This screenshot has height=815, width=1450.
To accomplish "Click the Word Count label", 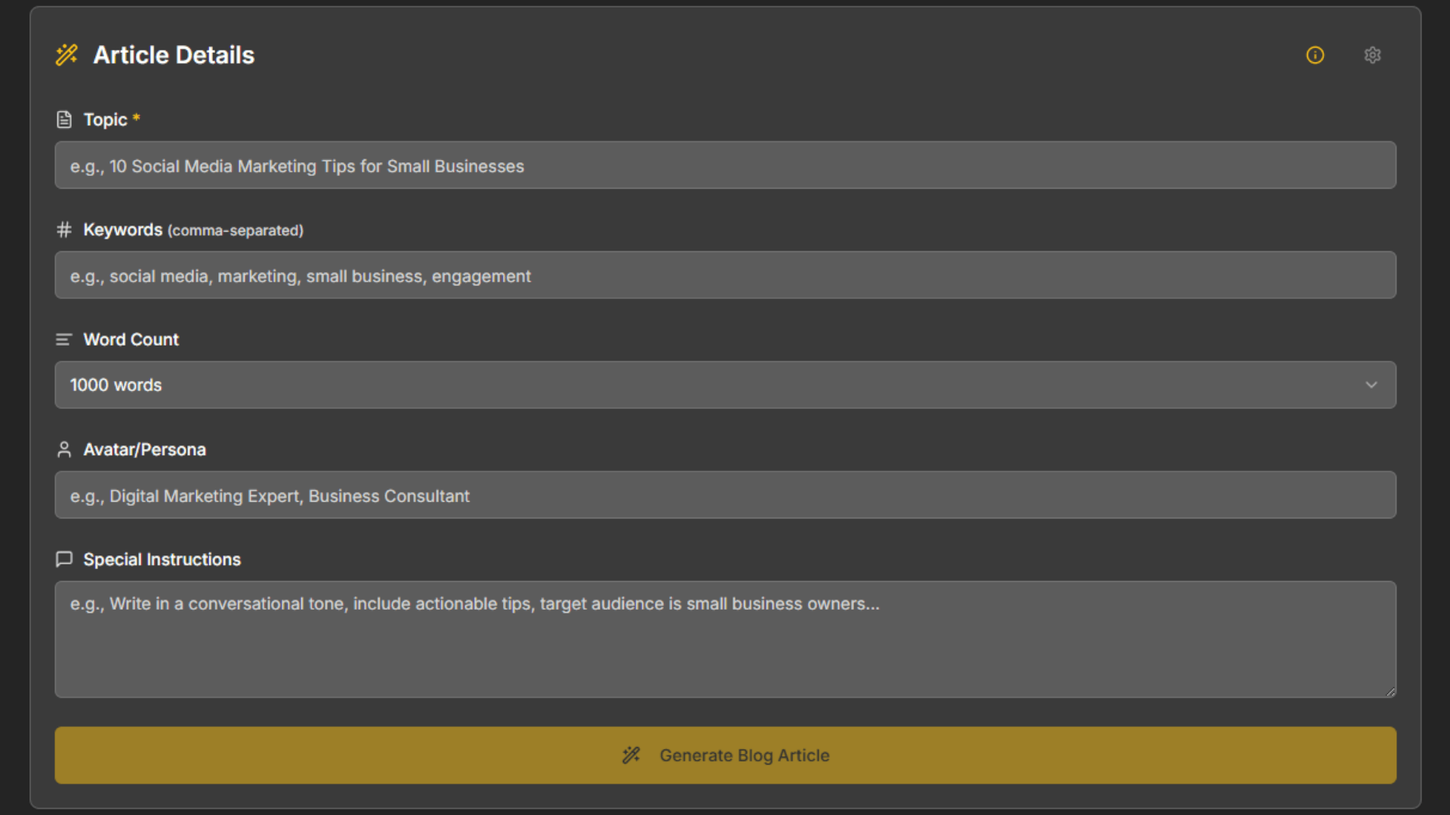I will (131, 340).
